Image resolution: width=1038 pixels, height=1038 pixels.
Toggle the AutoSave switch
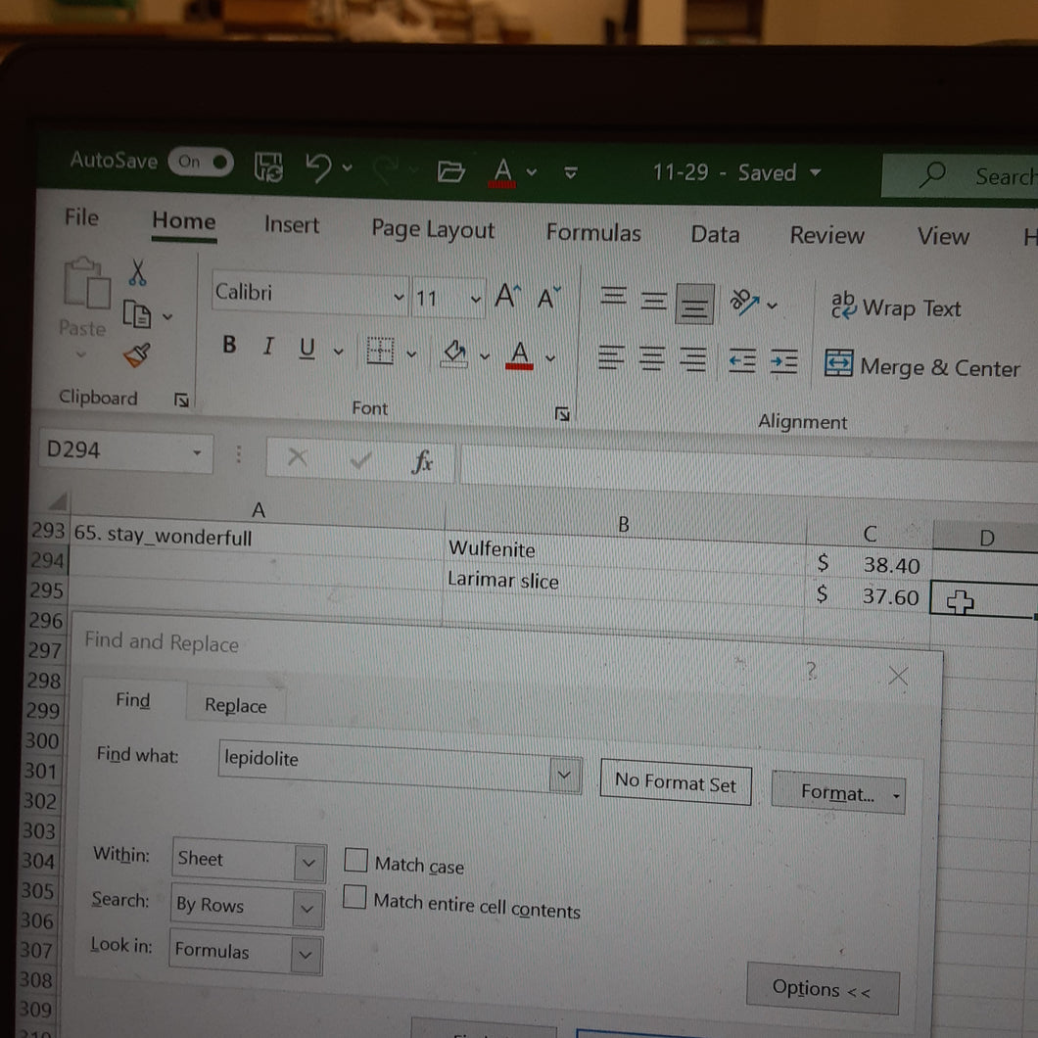pos(200,163)
